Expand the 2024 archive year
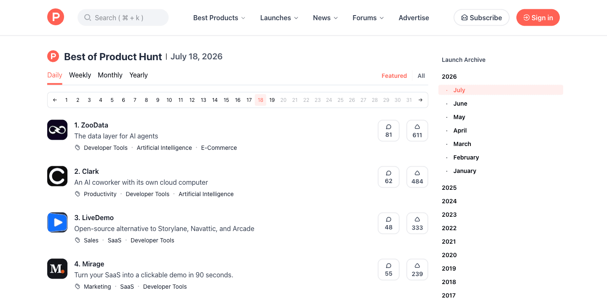This screenshot has width=607, height=303. [x=449, y=201]
